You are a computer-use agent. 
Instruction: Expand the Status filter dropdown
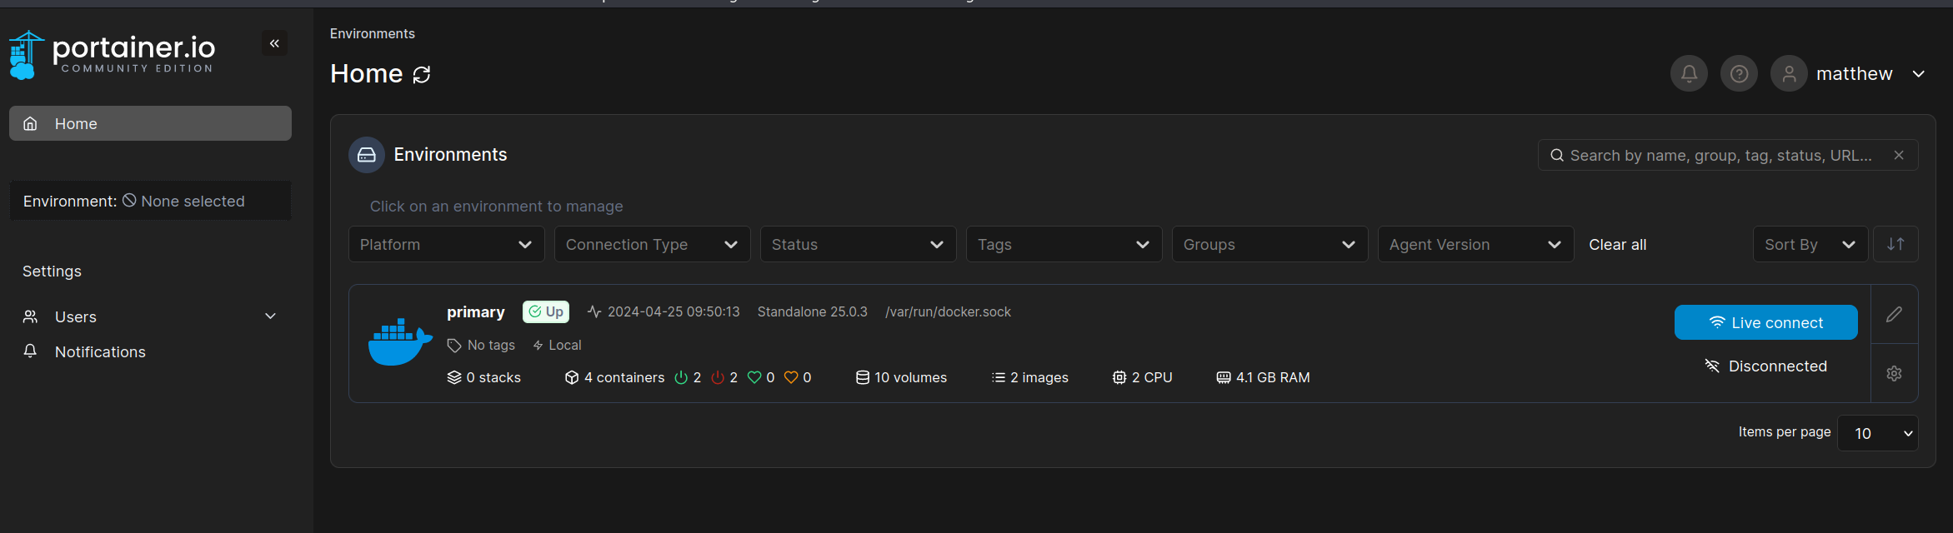coord(858,244)
